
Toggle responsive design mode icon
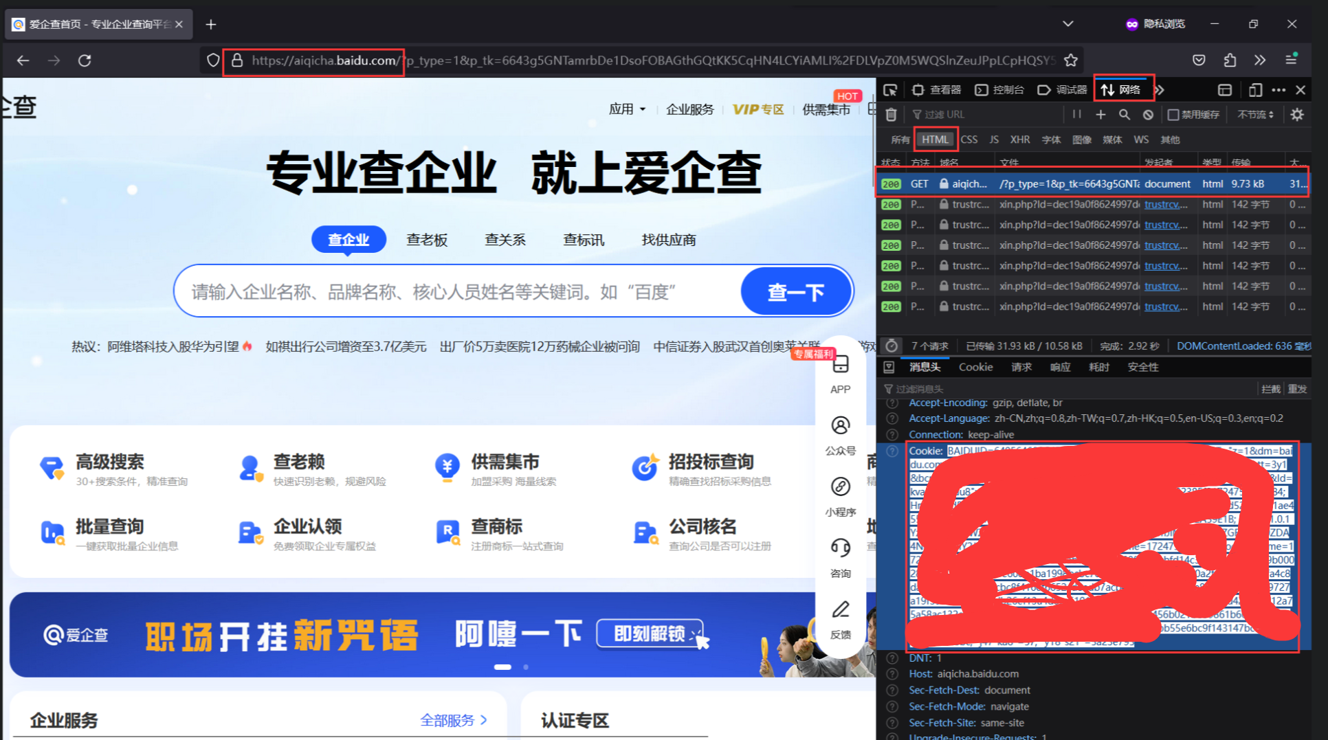tap(1254, 89)
